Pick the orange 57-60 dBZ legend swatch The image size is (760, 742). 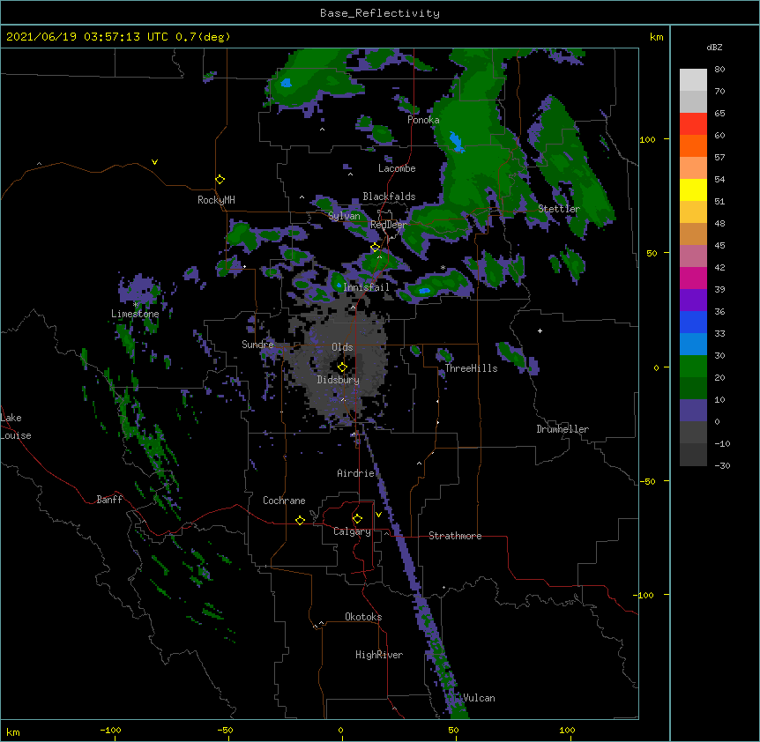point(693,145)
